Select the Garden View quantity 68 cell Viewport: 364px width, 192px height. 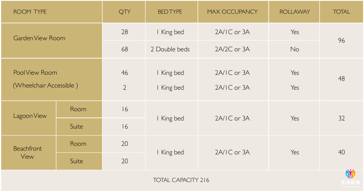click(x=124, y=49)
